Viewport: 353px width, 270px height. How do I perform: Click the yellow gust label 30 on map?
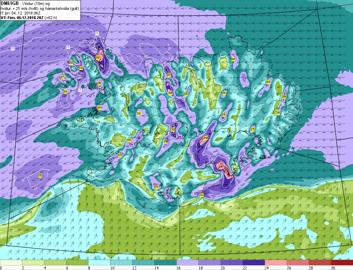pyautogui.click(x=71, y=63)
